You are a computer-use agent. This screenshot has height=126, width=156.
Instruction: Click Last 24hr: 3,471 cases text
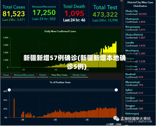pos(14,20)
